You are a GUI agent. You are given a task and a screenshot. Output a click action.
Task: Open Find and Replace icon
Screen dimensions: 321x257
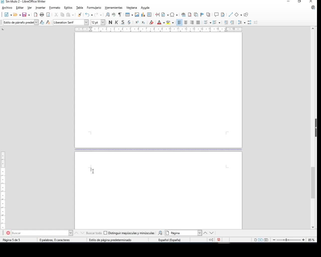click(108, 15)
